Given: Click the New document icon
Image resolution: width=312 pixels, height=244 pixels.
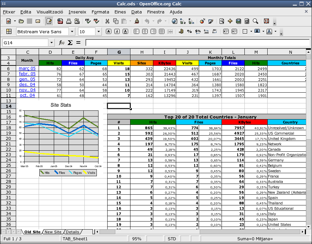Looking at the screenshot, I should tap(8, 21).
